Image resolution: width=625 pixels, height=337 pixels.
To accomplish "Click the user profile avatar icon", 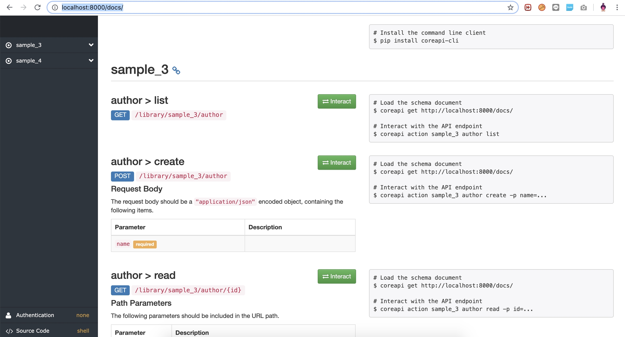I will (x=603, y=7).
